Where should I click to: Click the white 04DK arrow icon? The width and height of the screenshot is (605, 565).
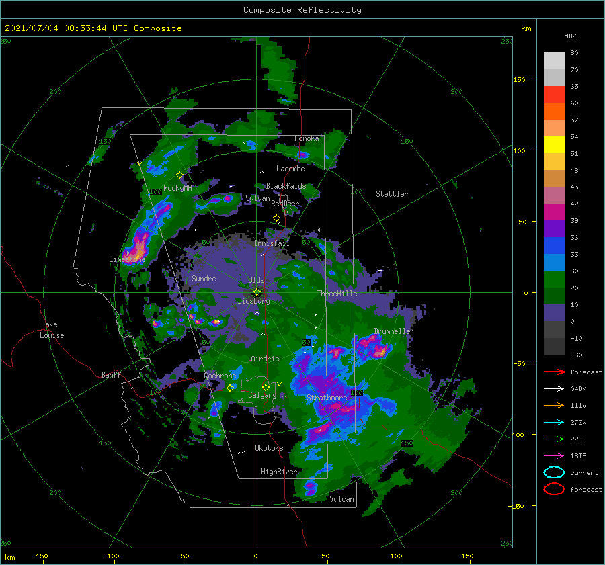click(x=554, y=388)
